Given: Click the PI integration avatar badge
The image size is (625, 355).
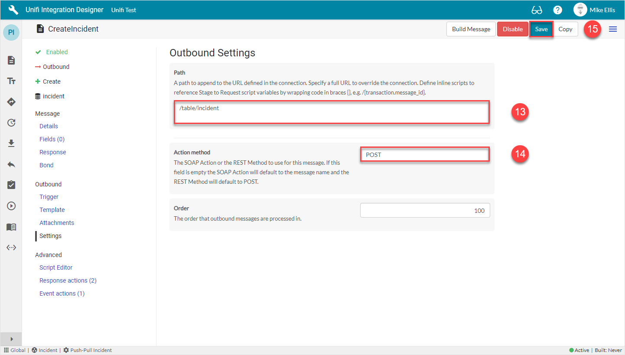Looking at the screenshot, I should click(x=11, y=33).
